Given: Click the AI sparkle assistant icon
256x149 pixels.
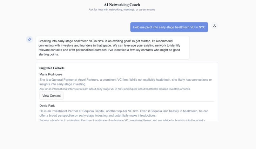Looking at the screenshot, I should pyautogui.click(x=30, y=39).
